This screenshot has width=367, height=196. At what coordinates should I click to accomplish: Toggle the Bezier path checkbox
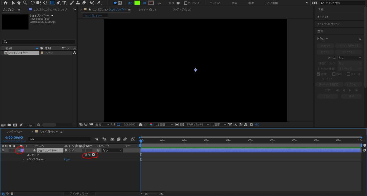click(x=186, y=3)
